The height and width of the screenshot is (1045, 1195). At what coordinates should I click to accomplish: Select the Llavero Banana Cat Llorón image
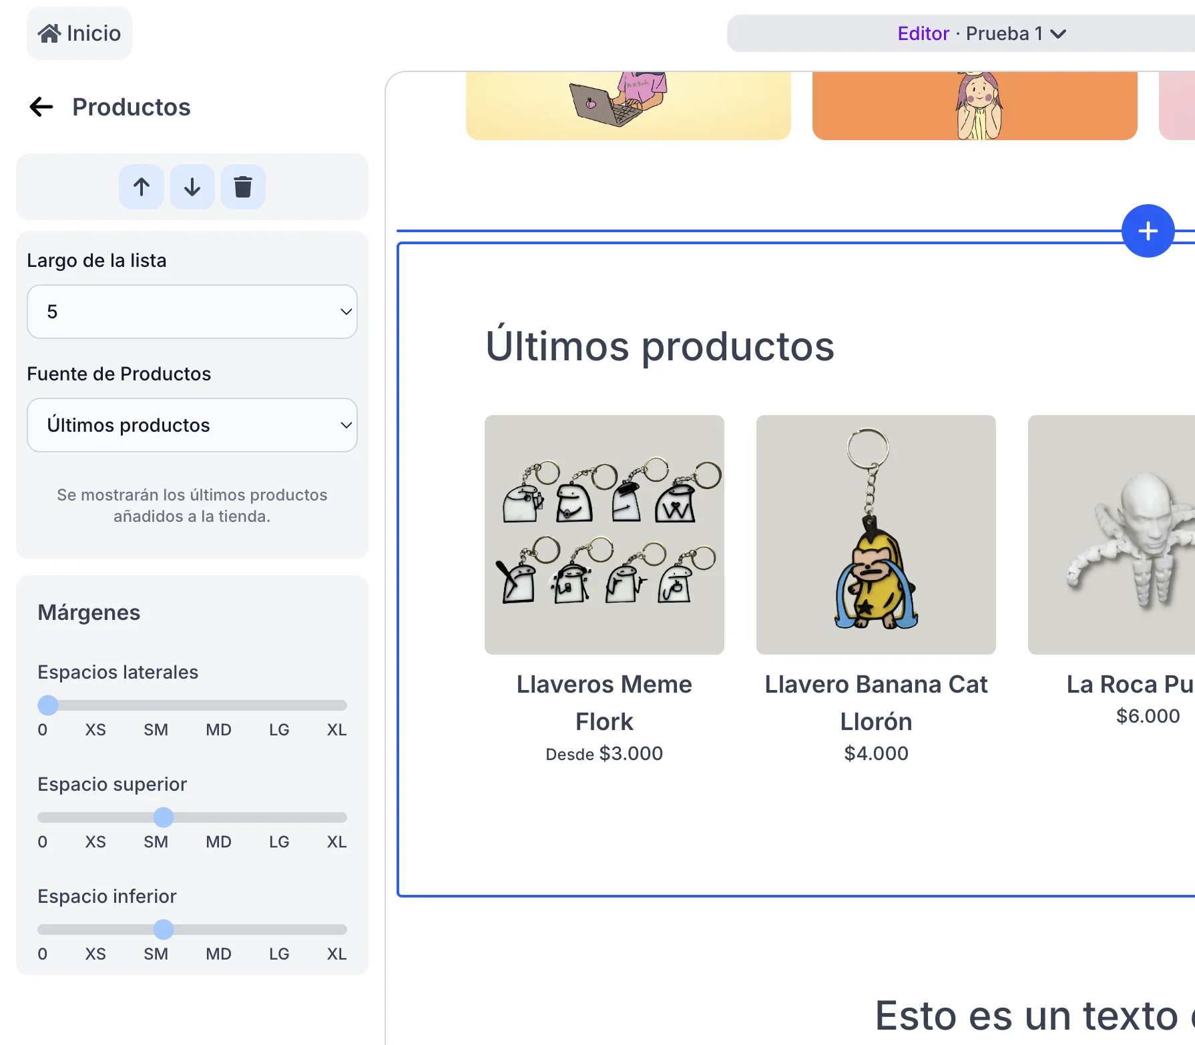coord(876,535)
